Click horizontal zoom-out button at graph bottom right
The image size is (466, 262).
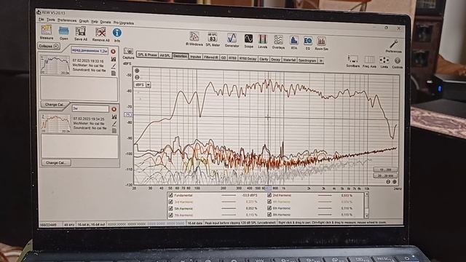click(388, 181)
